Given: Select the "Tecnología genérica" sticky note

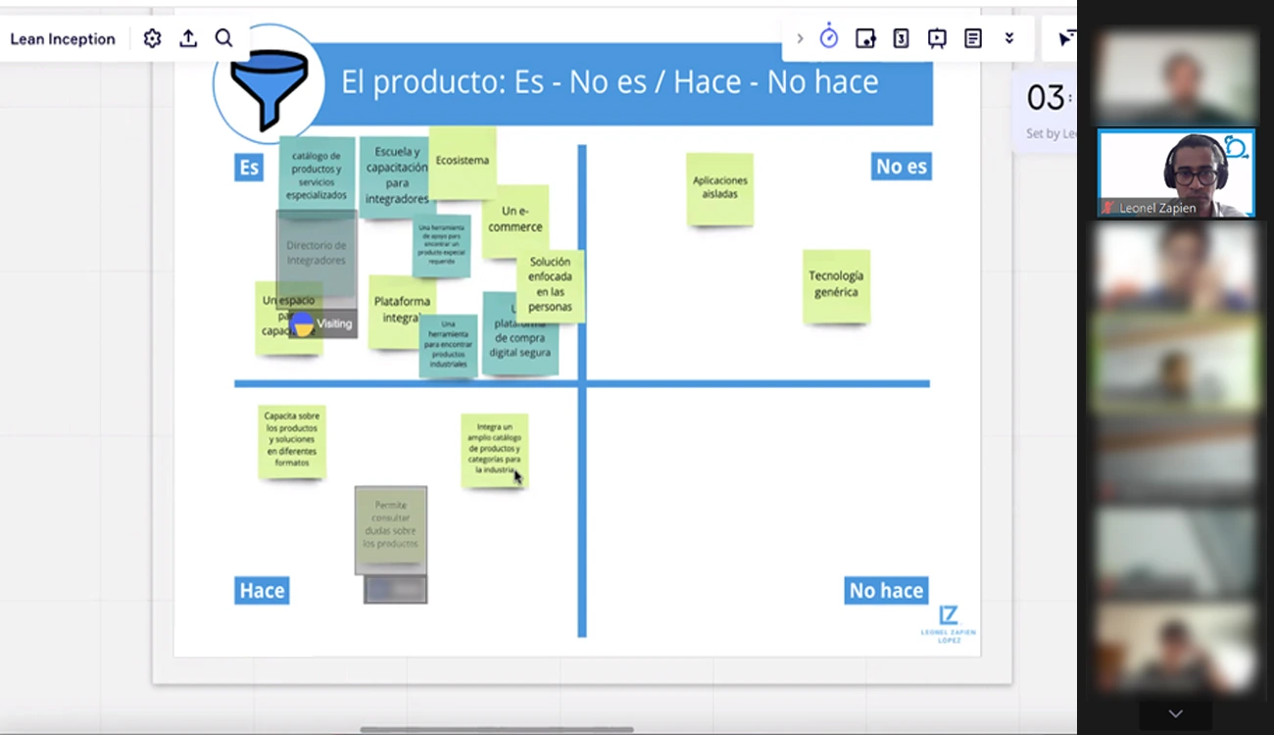Looking at the screenshot, I should [836, 285].
